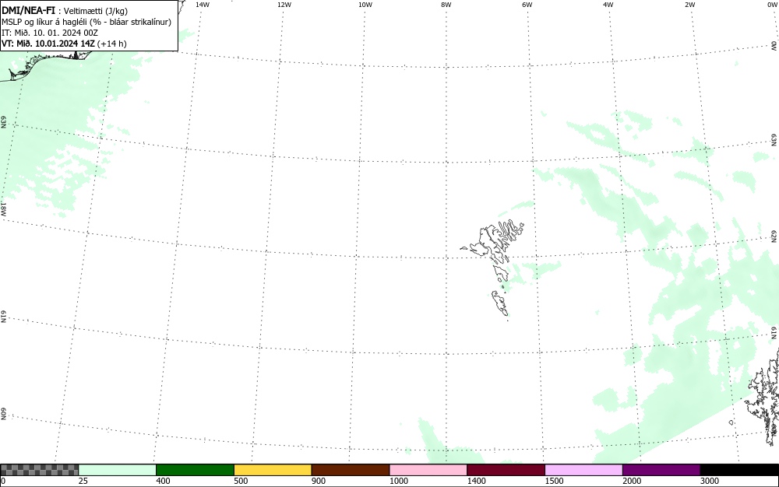Select the '60N' latitude label

tap(3, 415)
